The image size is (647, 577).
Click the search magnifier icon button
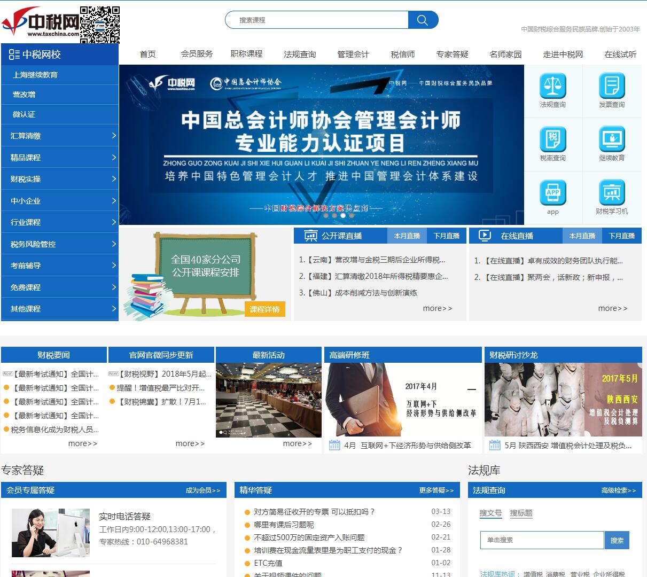423,20
